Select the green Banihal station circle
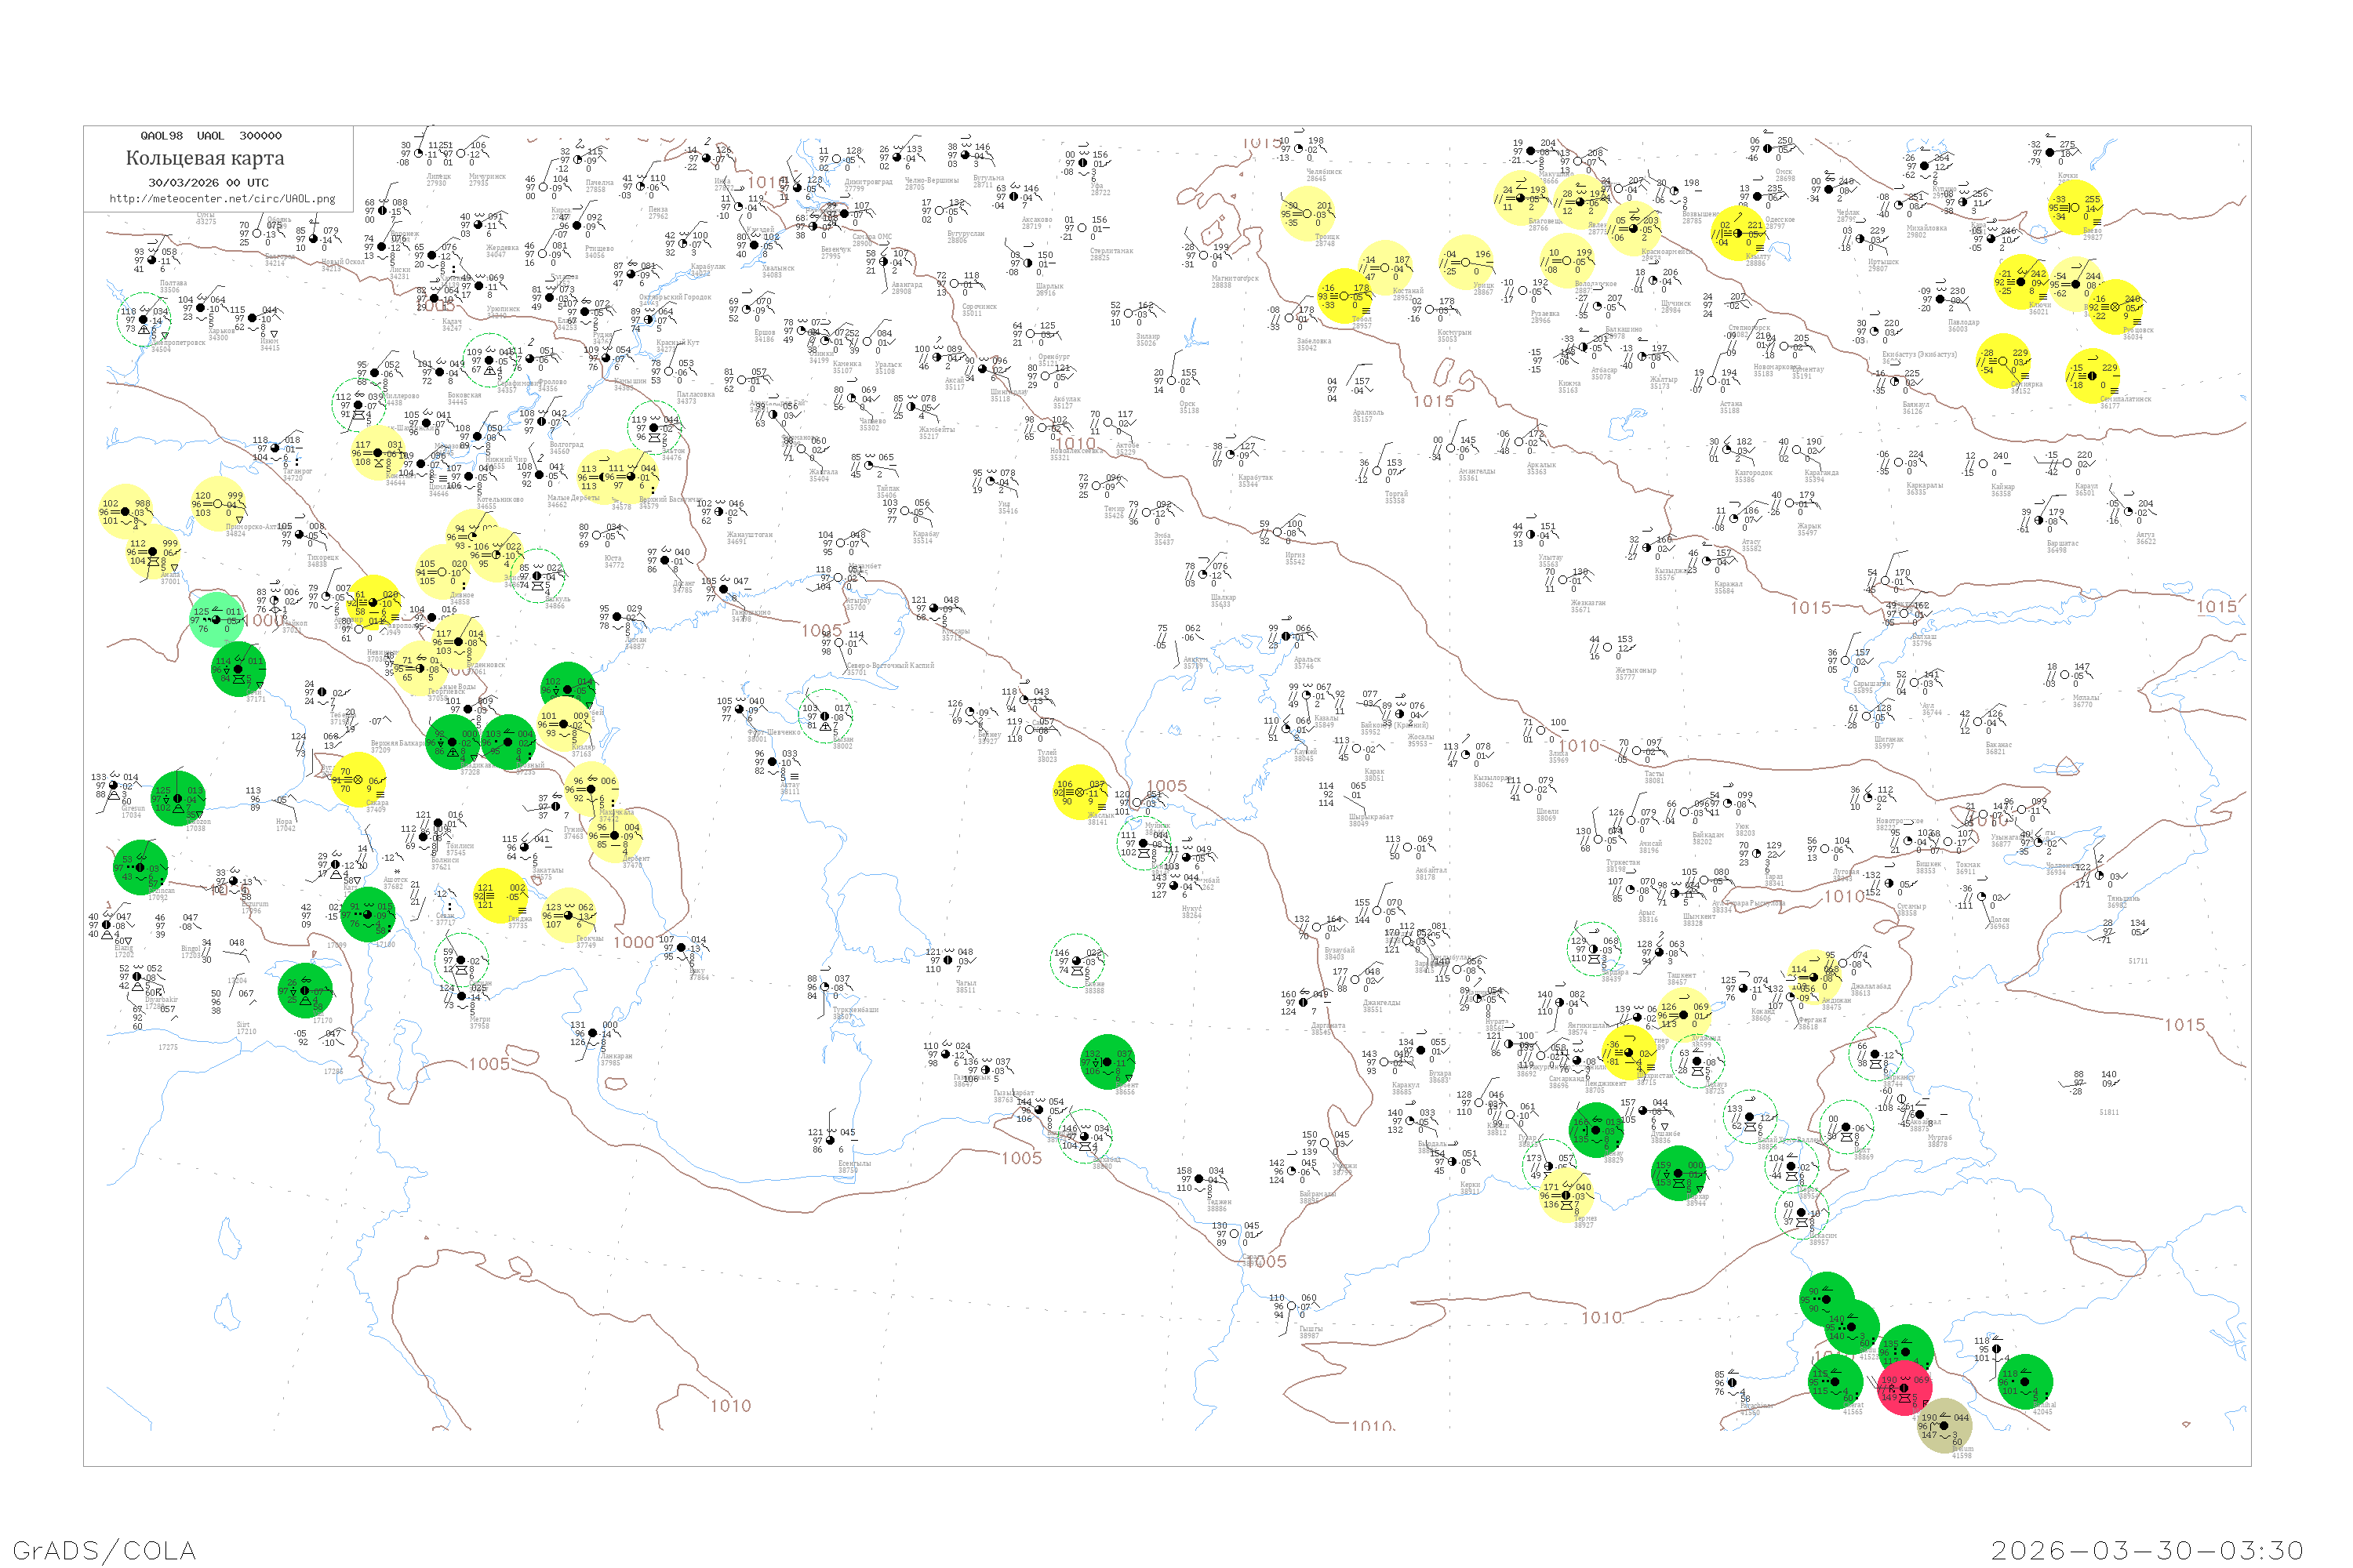The height and width of the screenshot is (1568, 2353). click(2025, 1382)
